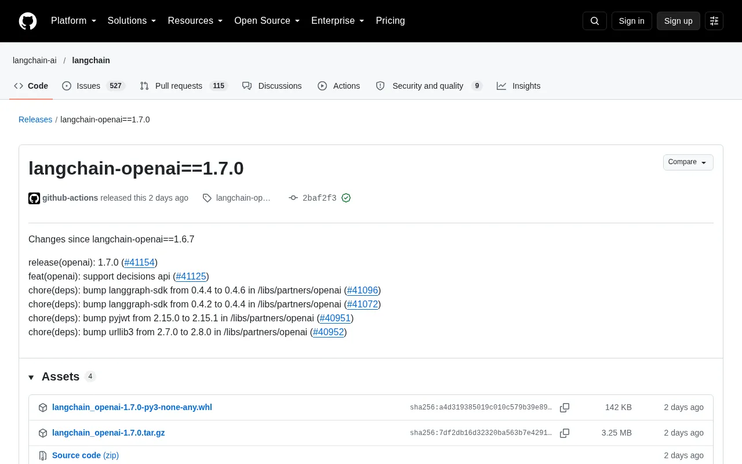Viewport: 742px width, 464px height.
Task: Click the green verified checkmark icon
Action: point(346,198)
